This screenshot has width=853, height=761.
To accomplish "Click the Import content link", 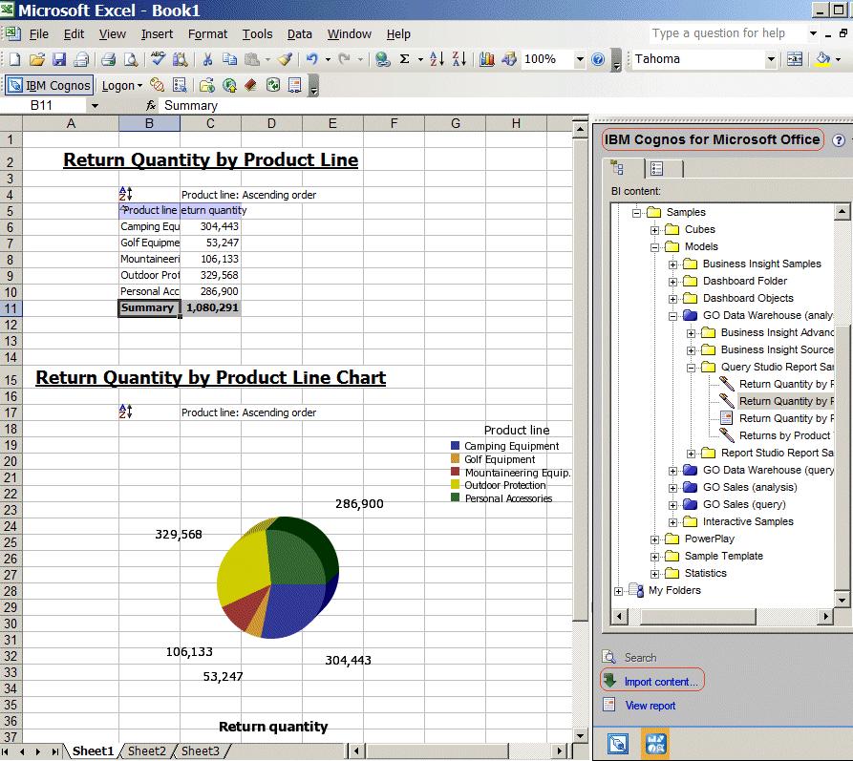I will tap(658, 680).
